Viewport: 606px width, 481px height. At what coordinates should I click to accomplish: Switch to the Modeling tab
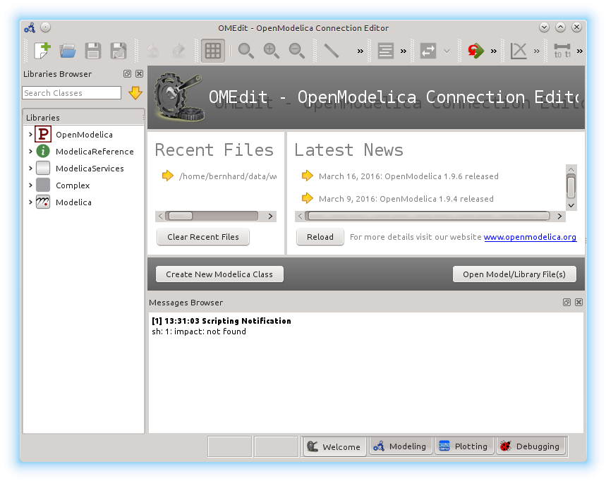[x=400, y=446]
